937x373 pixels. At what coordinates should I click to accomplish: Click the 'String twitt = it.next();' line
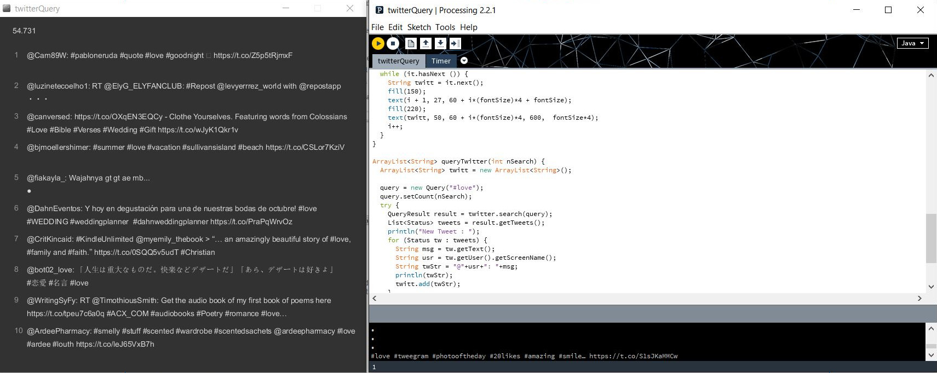[x=435, y=83]
